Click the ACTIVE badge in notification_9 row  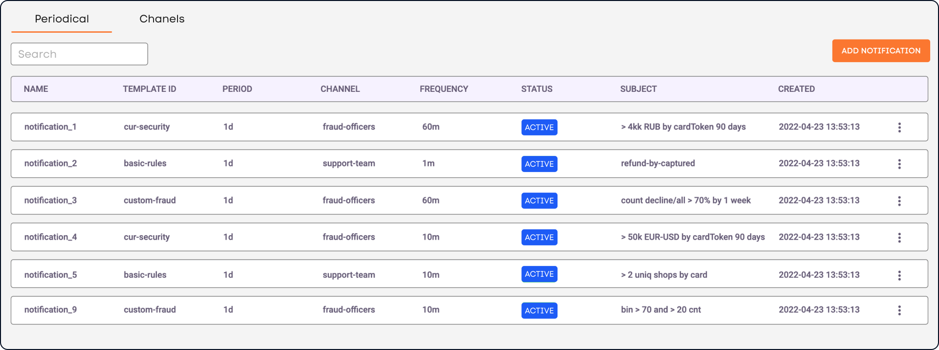pos(539,310)
